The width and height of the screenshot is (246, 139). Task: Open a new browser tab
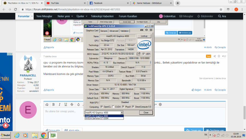178,3
